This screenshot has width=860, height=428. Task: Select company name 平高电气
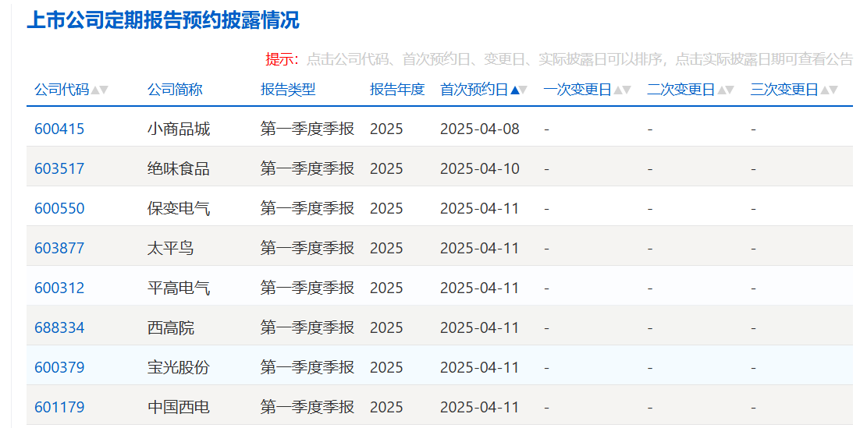pos(179,288)
